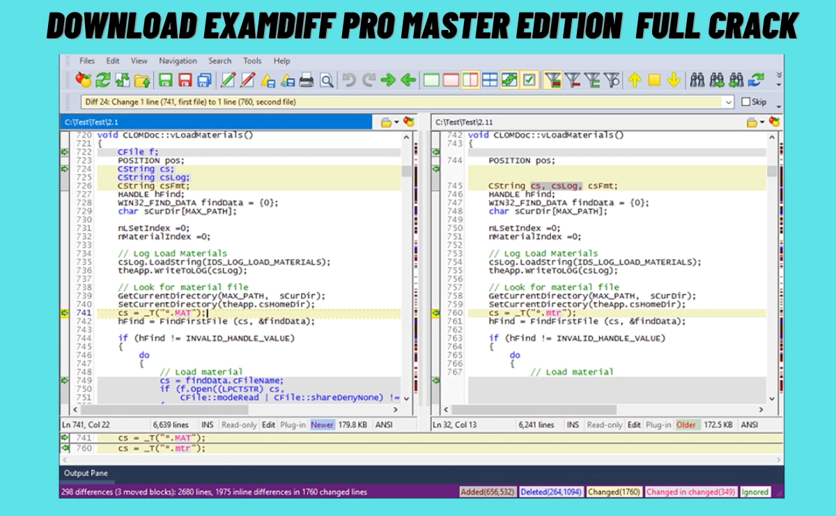
Task: Enable the Skip checkbox
Action: (x=745, y=102)
